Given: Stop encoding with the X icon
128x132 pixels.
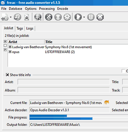Looking at the screenshot, I should tap(100, 17).
